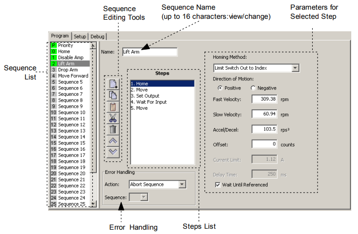Toggle the Wait Until Referenced checkbox

pyautogui.click(x=218, y=184)
